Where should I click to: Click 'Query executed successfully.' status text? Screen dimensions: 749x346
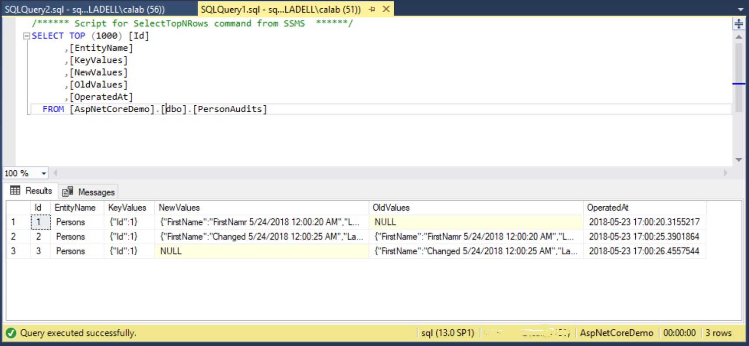pyautogui.click(x=78, y=333)
